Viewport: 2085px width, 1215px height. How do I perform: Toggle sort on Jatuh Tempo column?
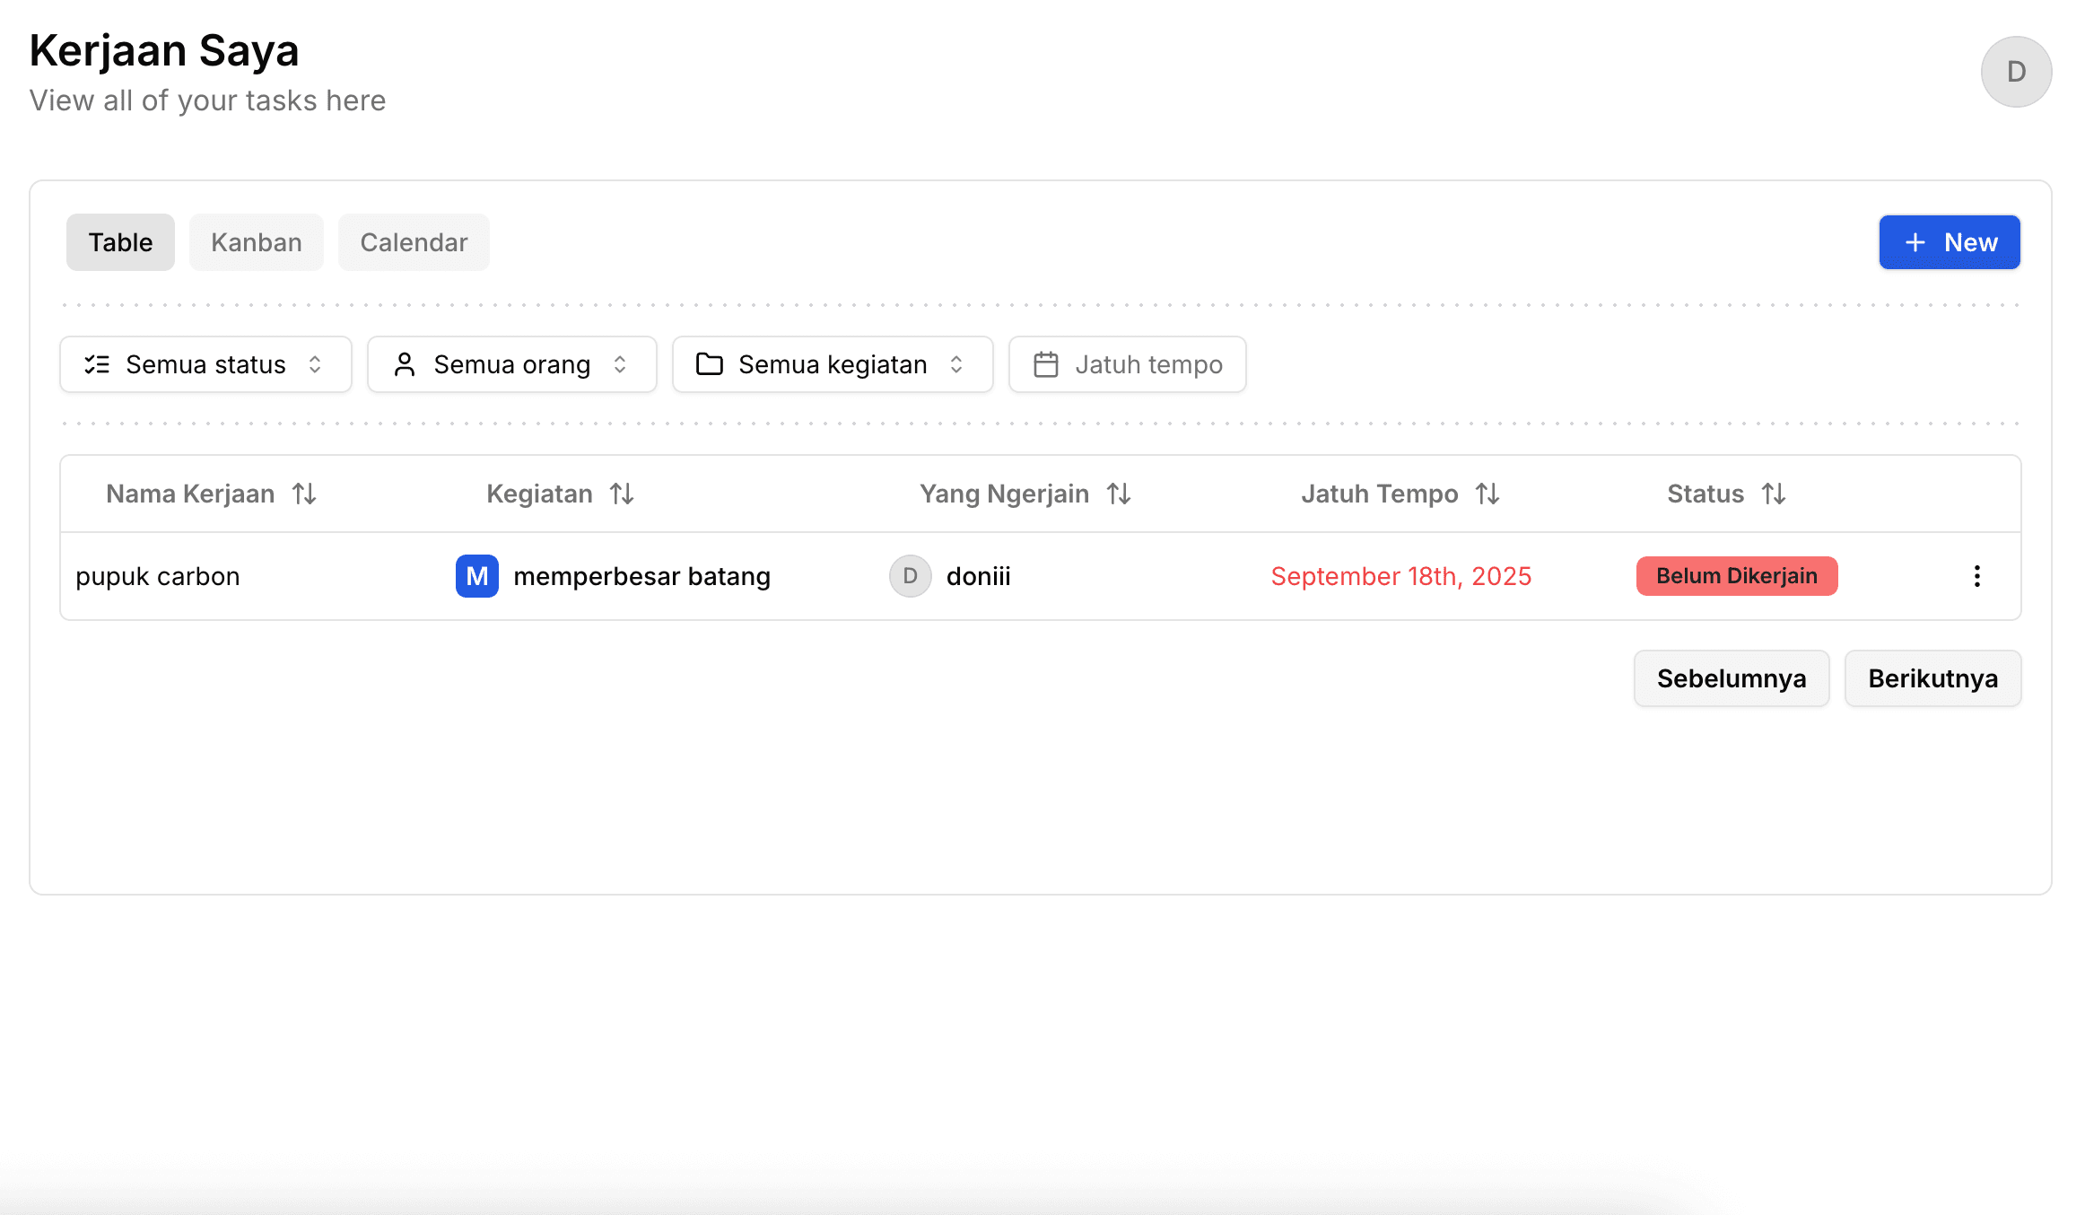pyautogui.click(x=1488, y=493)
